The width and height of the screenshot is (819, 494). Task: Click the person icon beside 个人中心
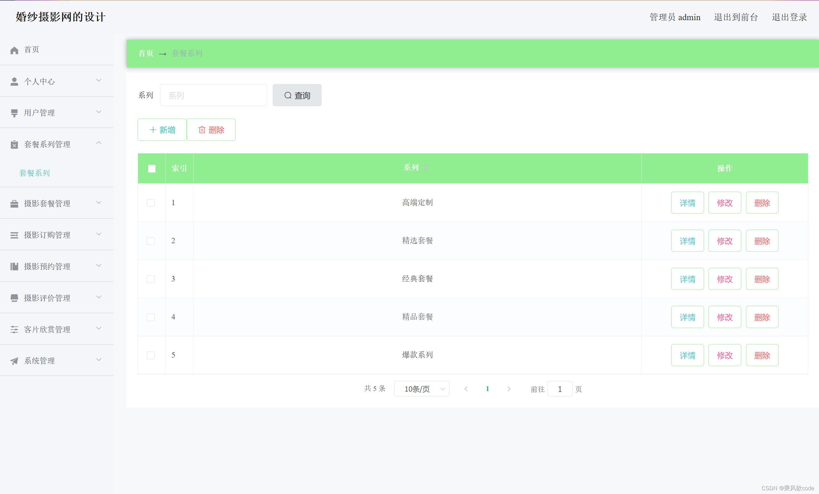14,82
